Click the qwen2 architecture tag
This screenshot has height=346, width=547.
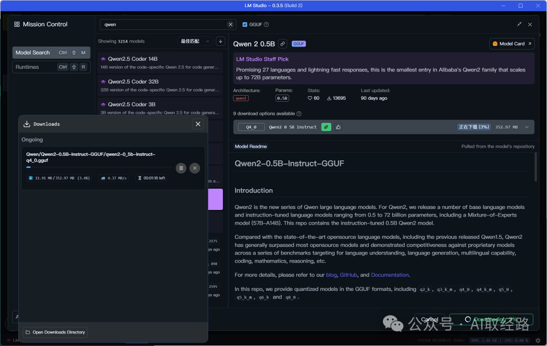coord(241,98)
